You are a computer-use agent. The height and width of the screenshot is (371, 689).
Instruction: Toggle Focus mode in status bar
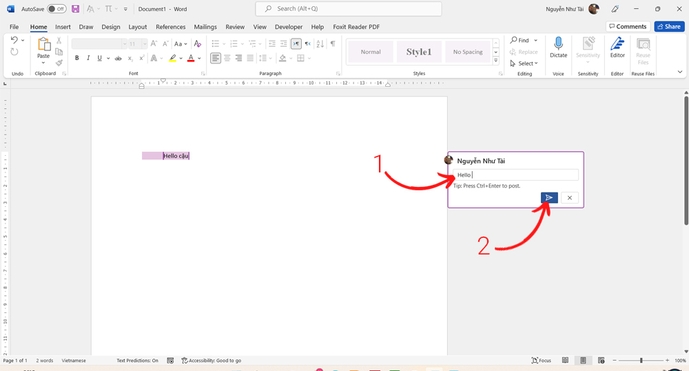pos(542,361)
